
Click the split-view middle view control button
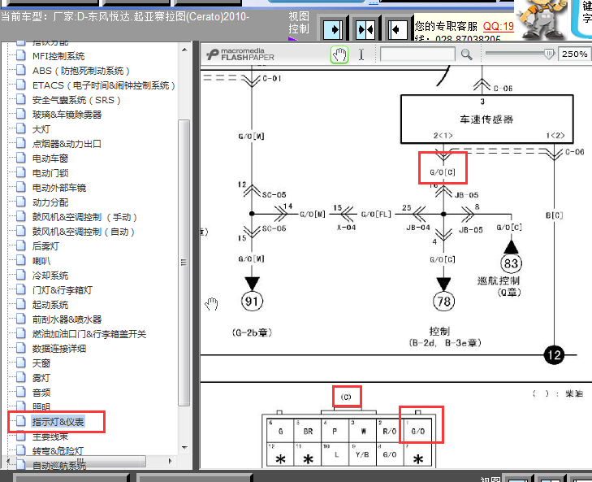point(365,29)
